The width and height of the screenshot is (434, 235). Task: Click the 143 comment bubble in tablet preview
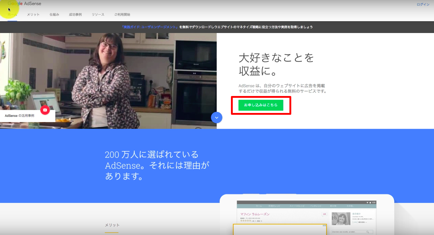324,214
